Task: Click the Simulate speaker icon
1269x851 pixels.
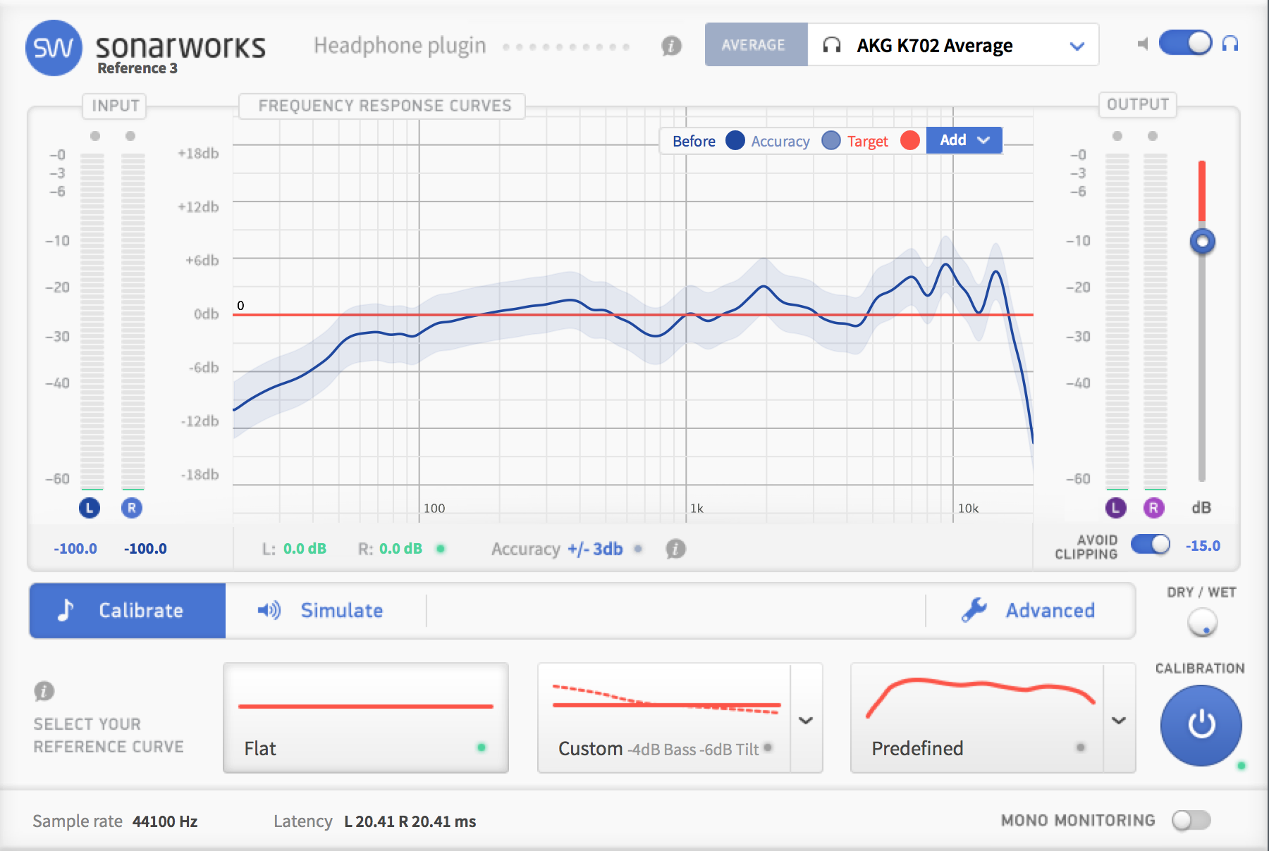Action: [269, 610]
